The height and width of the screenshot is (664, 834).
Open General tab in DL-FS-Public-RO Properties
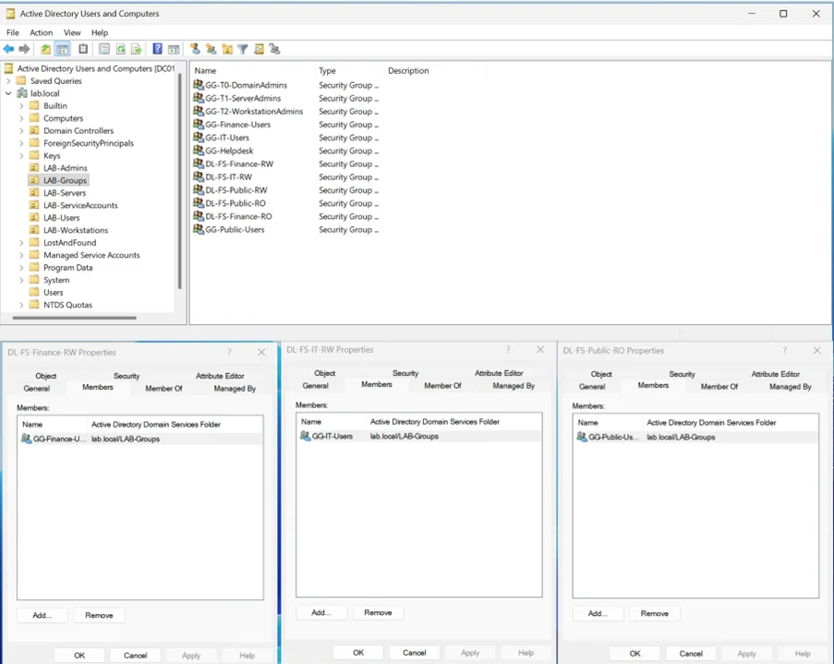point(592,387)
